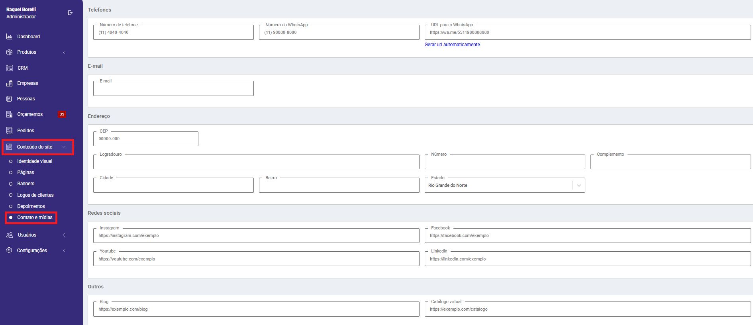Select Banners submenu item
Viewport: 753px width, 325px height.
[25, 184]
